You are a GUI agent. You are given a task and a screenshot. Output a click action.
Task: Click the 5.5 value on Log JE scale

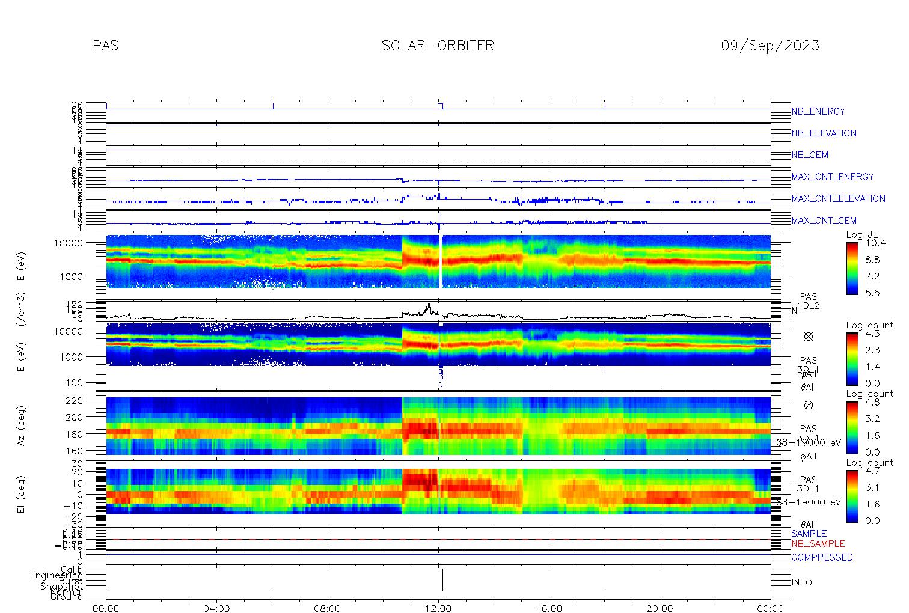pyautogui.click(x=872, y=293)
